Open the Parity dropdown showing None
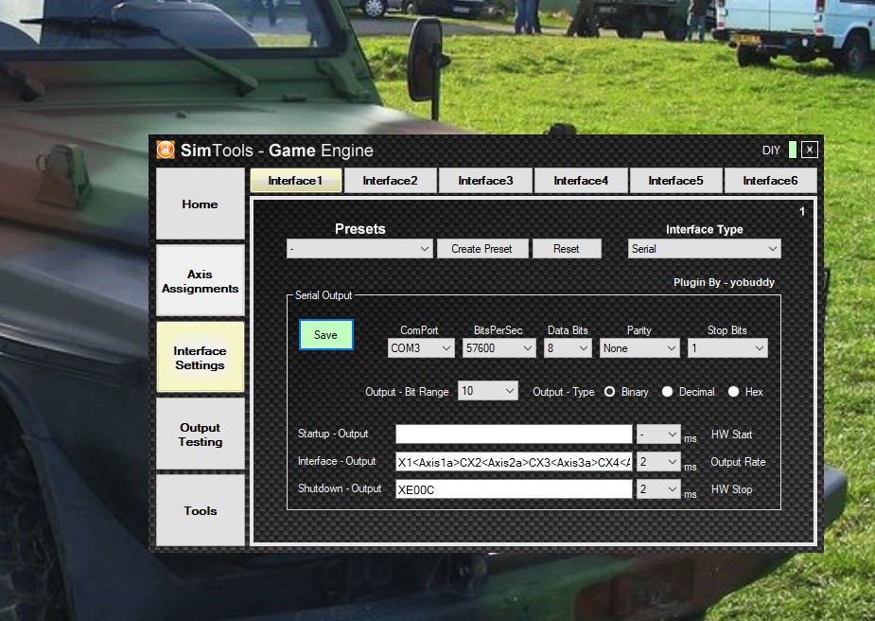875x621 pixels. (x=639, y=348)
